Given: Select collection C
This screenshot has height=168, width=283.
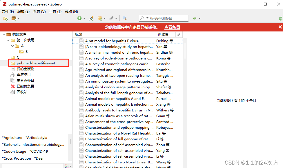Looking at the screenshot, I should (18, 57).
